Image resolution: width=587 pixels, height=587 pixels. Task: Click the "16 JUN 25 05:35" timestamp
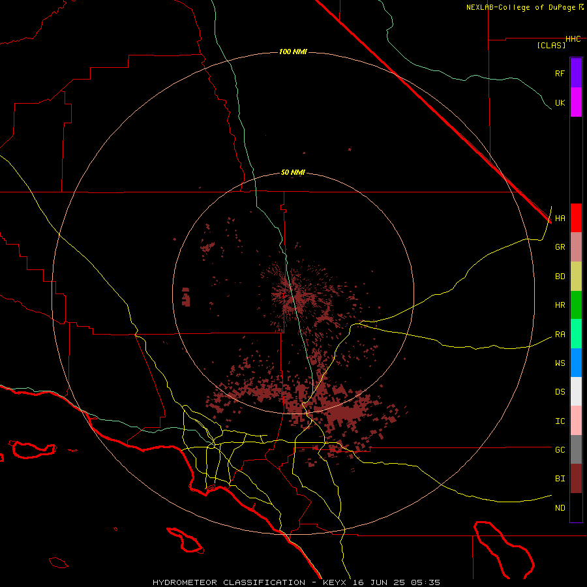pyautogui.click(x=397, y=582)
